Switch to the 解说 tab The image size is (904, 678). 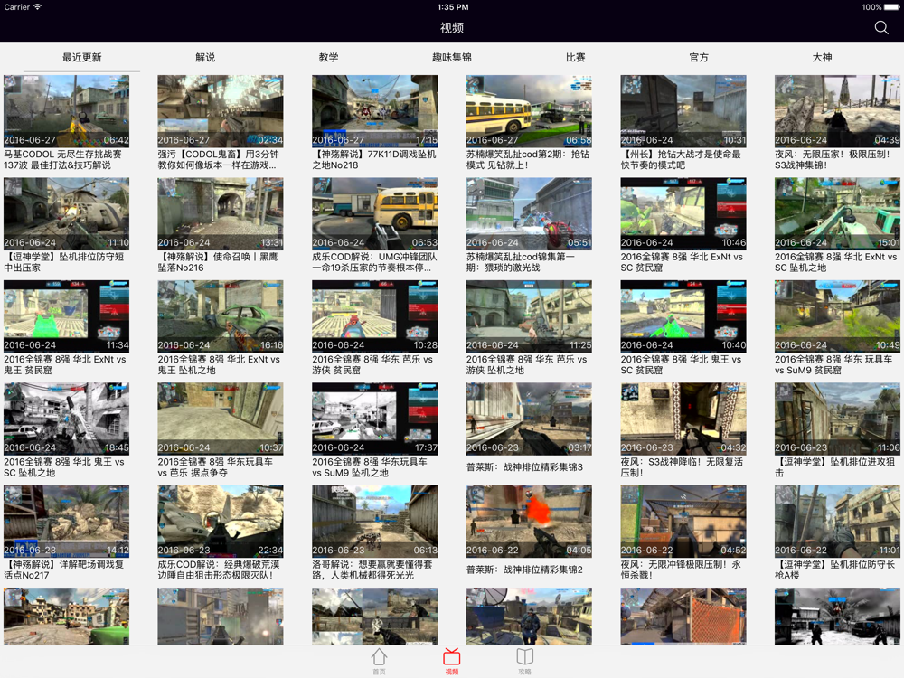click(205, 57)
